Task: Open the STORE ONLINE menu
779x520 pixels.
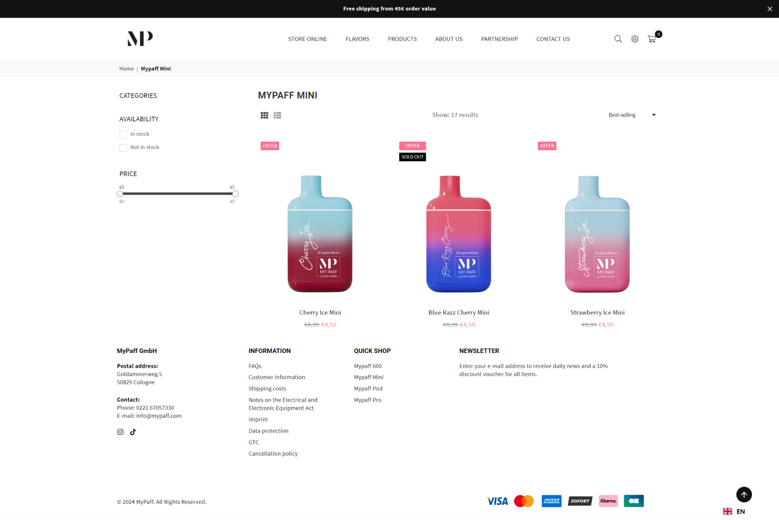Action: tap(308, 39)
